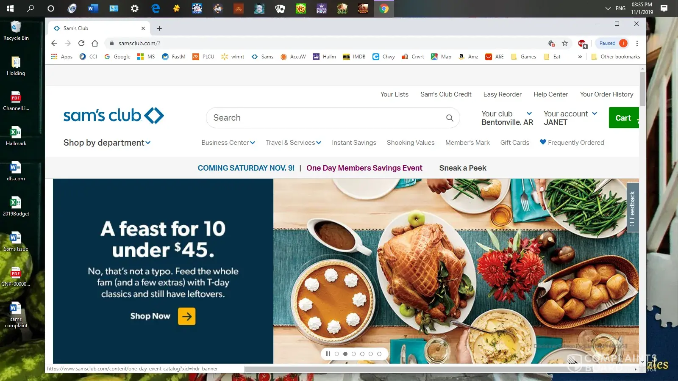Viewport: 678px width, 381px height.
Task: Open the Windows notification center icon
Action: point(664,8)
